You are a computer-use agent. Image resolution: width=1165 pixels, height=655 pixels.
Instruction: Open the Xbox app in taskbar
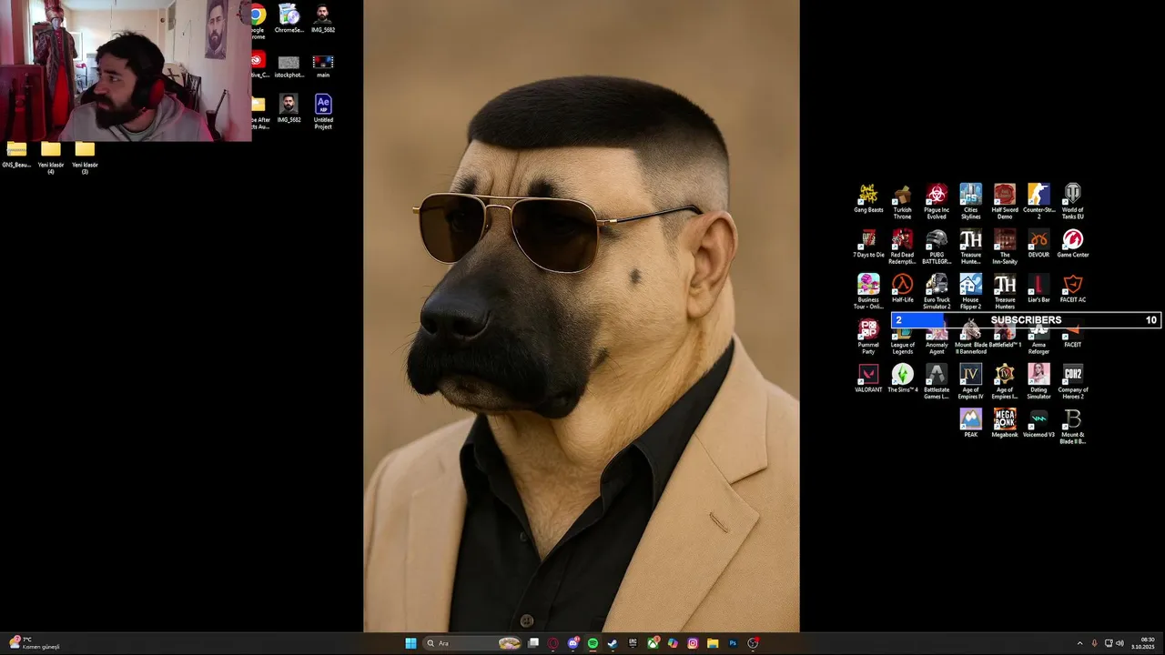click(653, 643)
